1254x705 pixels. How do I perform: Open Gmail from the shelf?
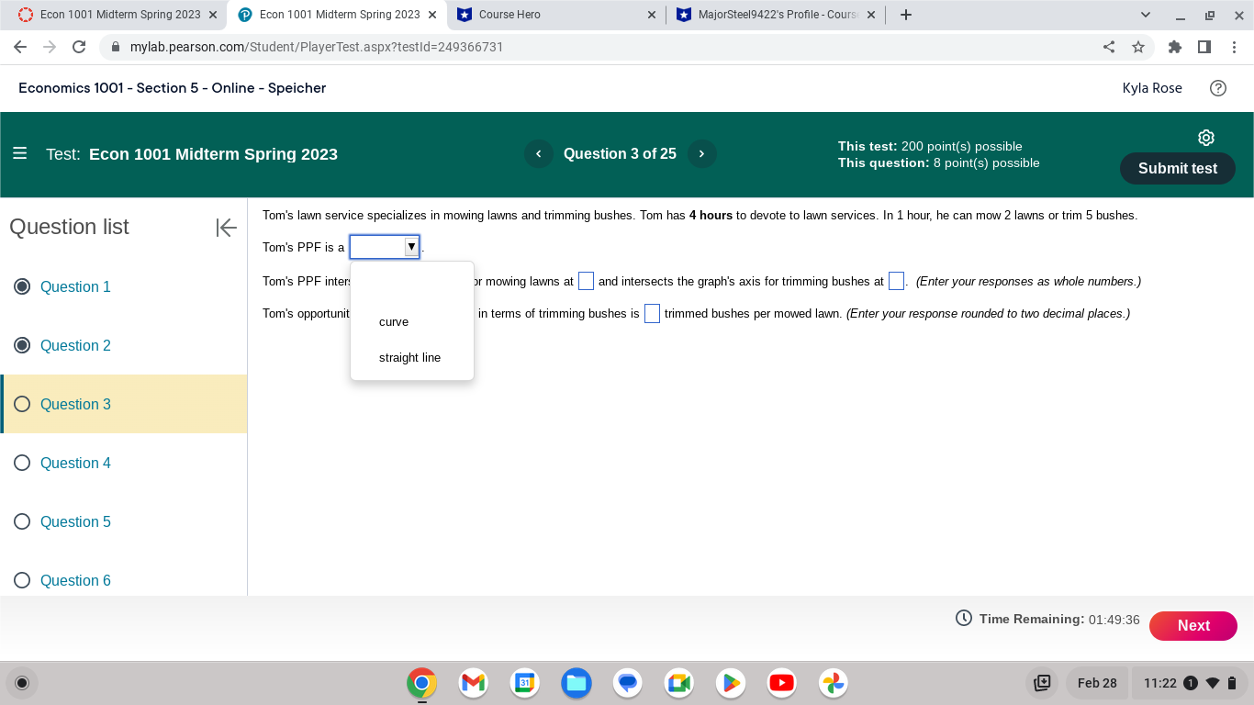473,683
